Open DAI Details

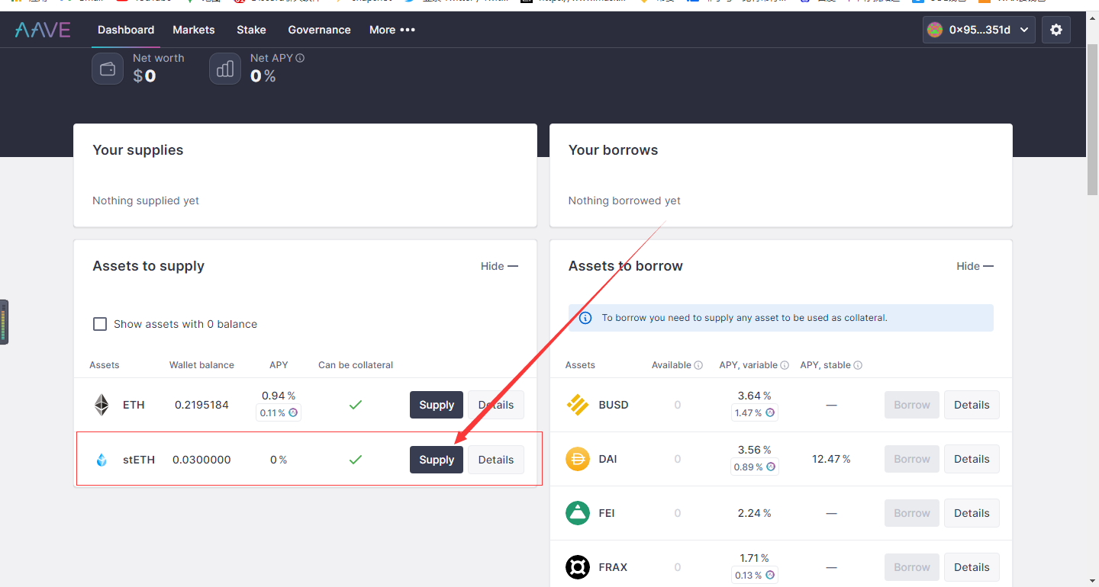[x=972, y=459]
